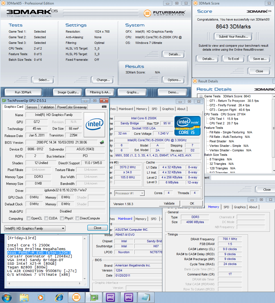Open the PowerColor Giveaway tab
Viewport: 275px width, 303px height.
click(72, 107)
